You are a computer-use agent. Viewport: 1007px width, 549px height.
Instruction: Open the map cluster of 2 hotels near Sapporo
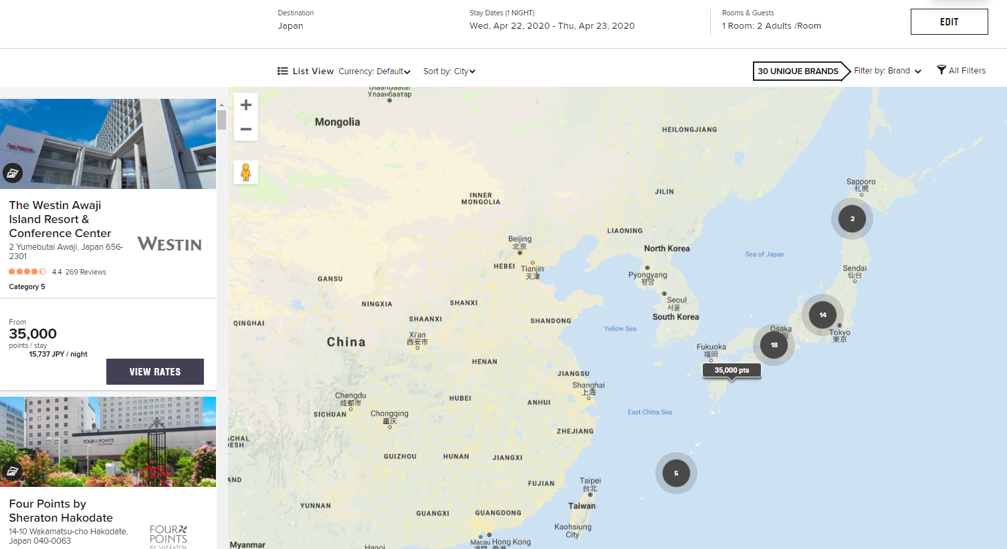pos(852,218)
